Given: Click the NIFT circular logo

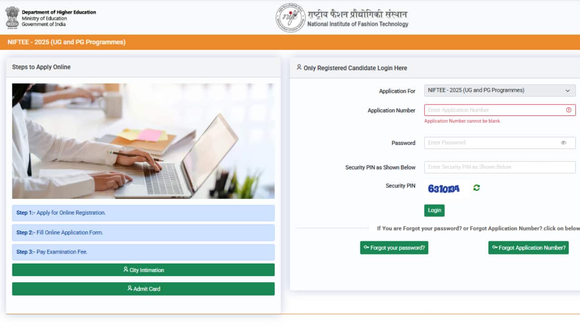Looking at the screenshot, I should pos(290,18).
